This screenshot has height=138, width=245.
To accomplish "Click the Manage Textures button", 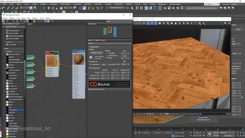I will (96, 53).
